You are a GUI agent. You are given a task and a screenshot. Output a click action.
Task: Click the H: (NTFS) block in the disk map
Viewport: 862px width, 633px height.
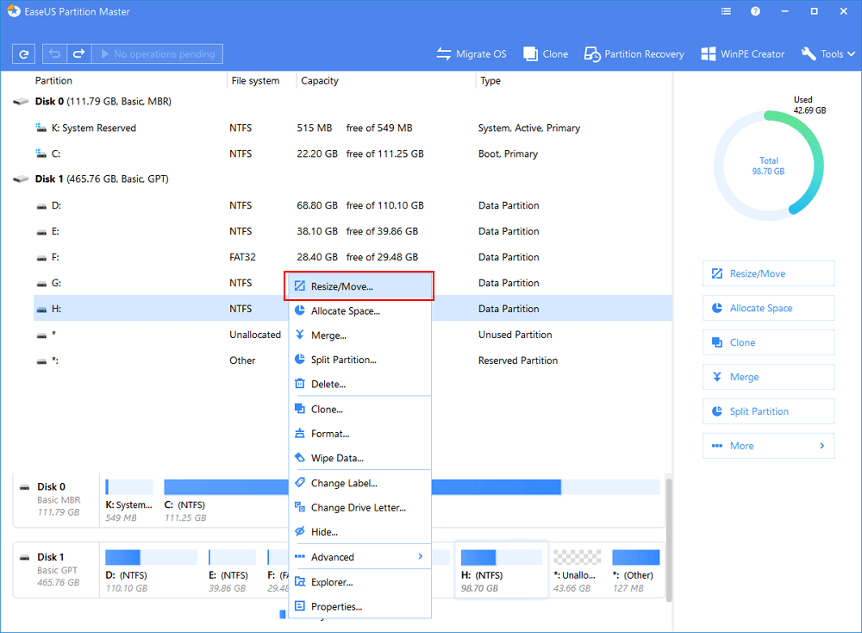[x=501, y=569]
